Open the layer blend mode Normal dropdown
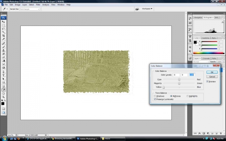The height and width of the screenshot is (141, 226). pyautogui.click(x=201, y=62)
